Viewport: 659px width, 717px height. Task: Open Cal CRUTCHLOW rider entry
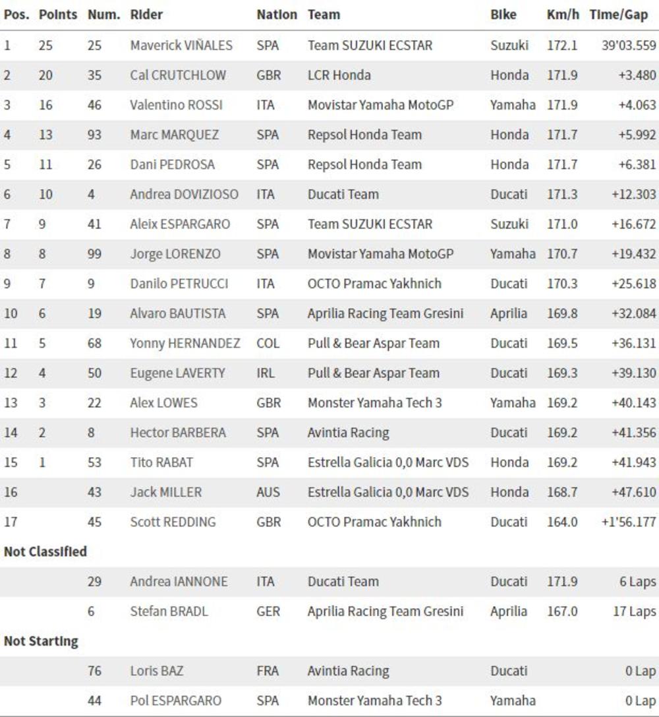tap(178, 75)
